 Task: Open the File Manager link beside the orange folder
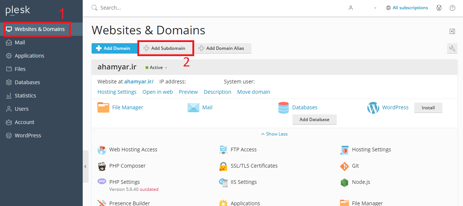point(128,107)
